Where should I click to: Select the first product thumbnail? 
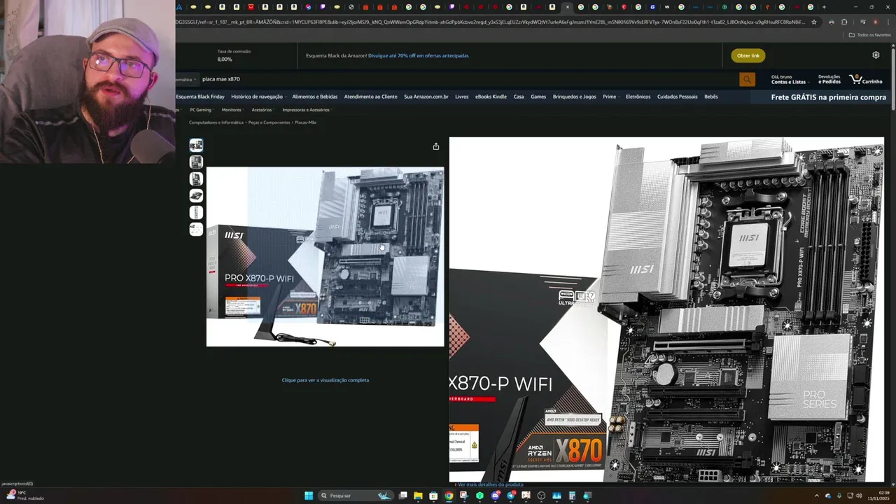tap(196, 145)
